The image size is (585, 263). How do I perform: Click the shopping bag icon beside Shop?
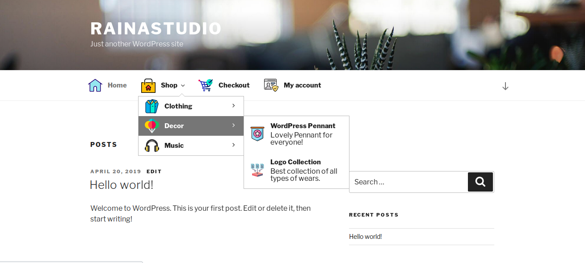tap(148, 85)
